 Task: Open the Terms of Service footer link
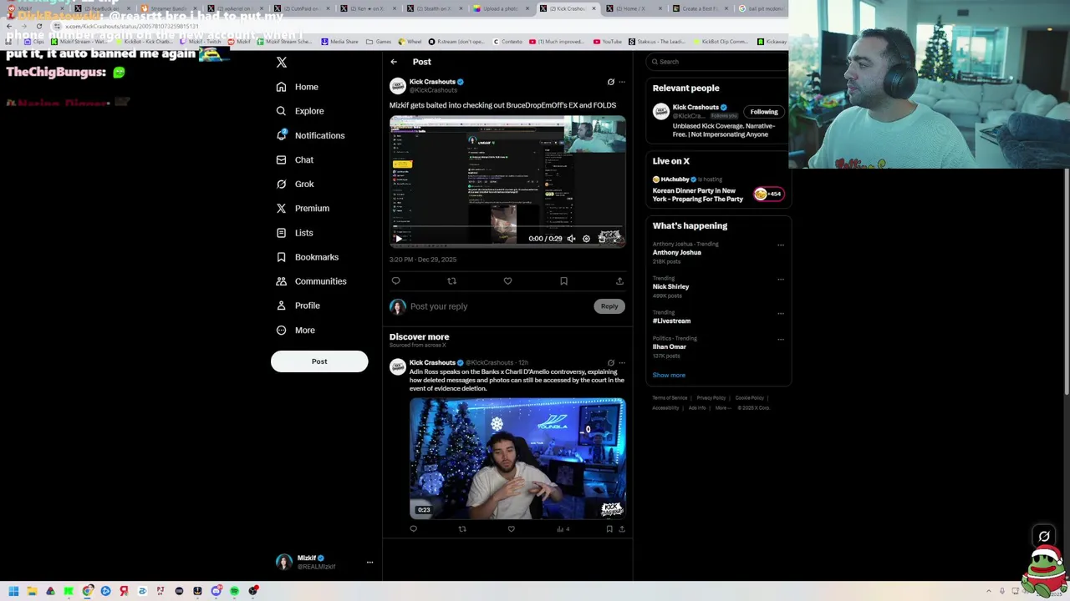670,398
